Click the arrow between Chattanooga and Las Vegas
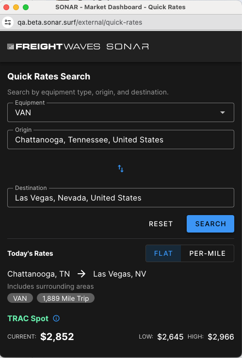Viewport: 242px width, 358px height. point(81,274)
